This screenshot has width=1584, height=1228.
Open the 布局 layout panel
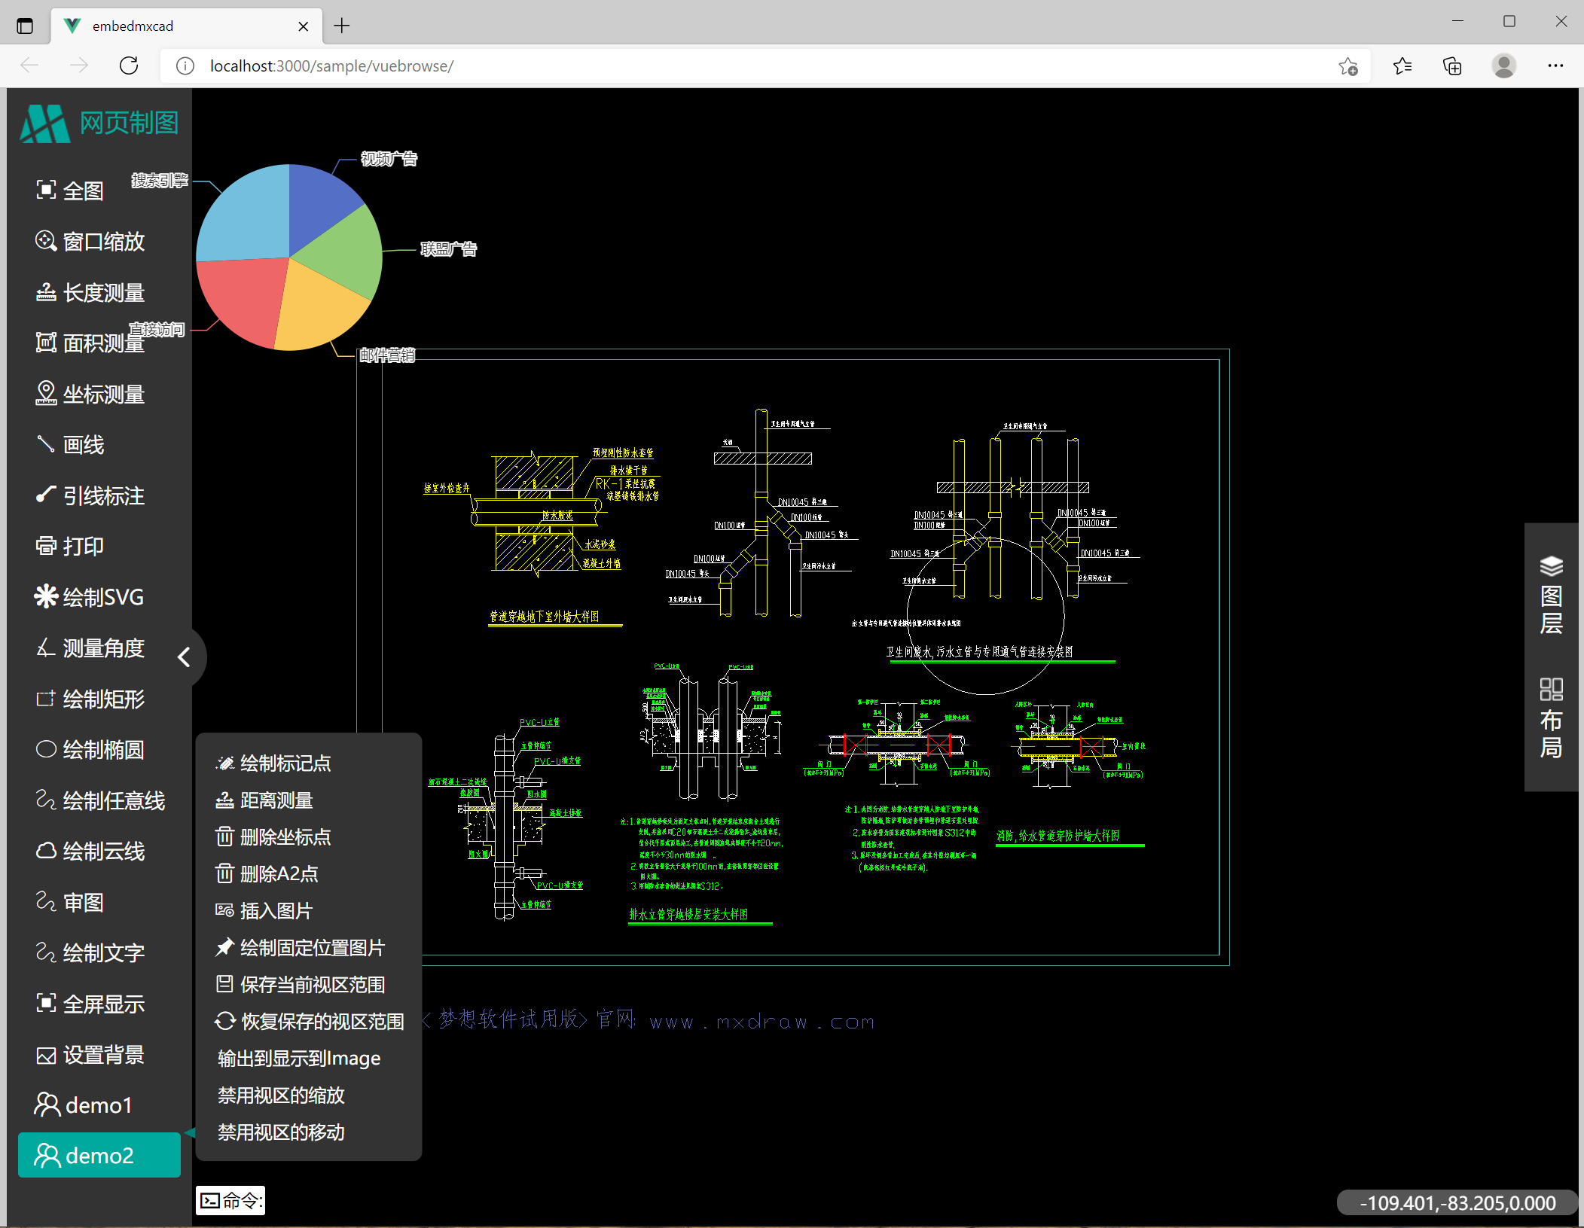pos(1551,718)
